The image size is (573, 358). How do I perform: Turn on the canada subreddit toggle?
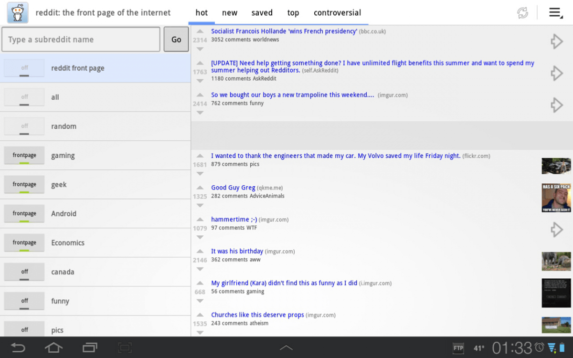(24, 272)
